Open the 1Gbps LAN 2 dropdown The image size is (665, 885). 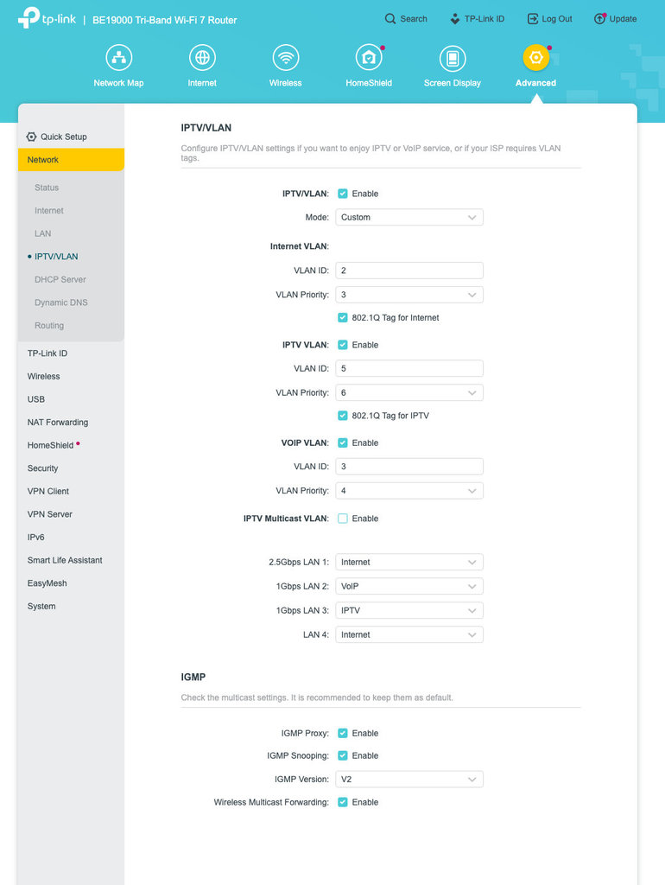point(408,586)
